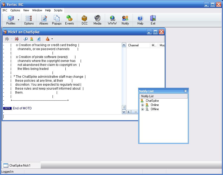The height and width of the screenshot is (175, 223).
Task: Click the disconnect plug icon with red X
Action: pos(17,39)
